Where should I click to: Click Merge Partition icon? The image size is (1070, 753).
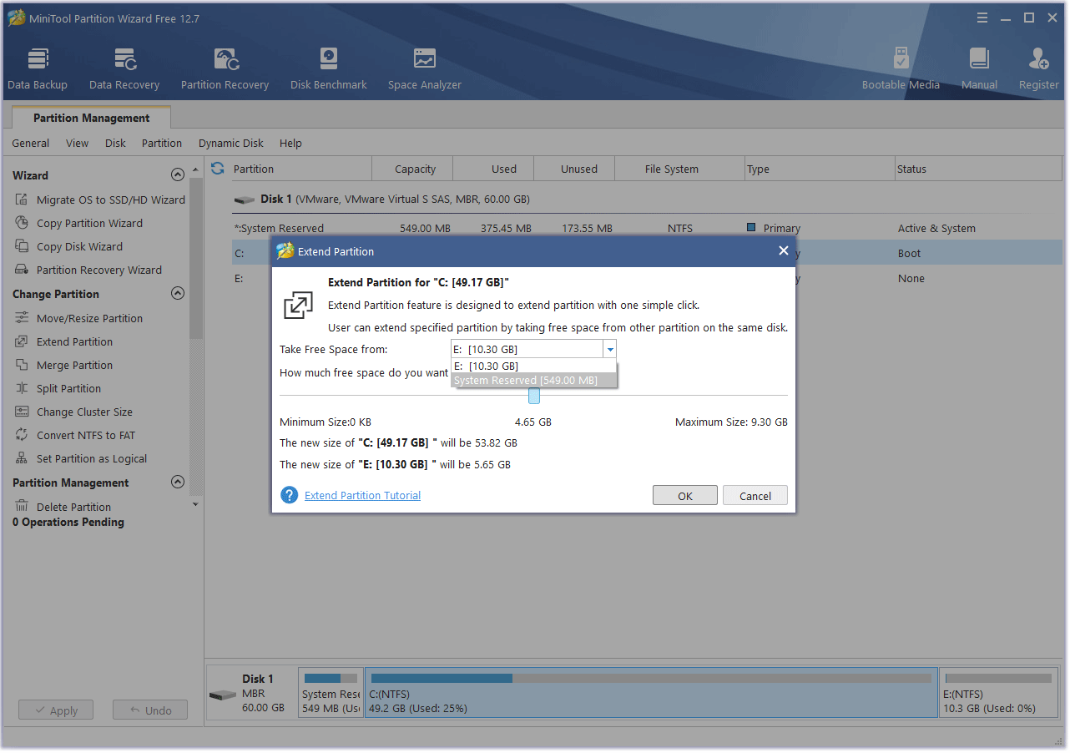point(22,365)
